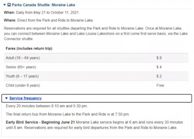The height and width of the screenshot is (139, 194).
Task: Open the Service frequency link
Action: (x=25, y=98)
